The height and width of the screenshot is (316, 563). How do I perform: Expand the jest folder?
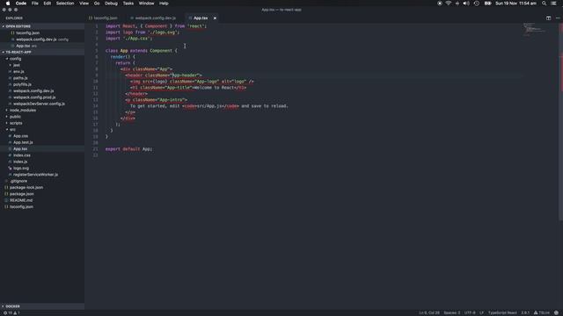42,65
